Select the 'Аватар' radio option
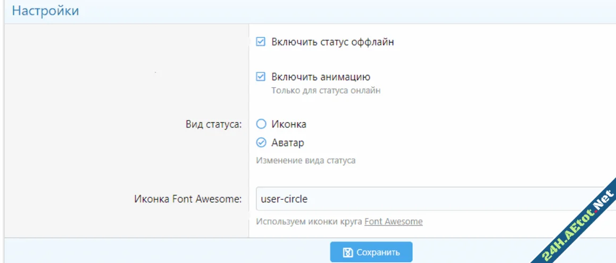Viewport: 616px width, 263px height. 261,143
